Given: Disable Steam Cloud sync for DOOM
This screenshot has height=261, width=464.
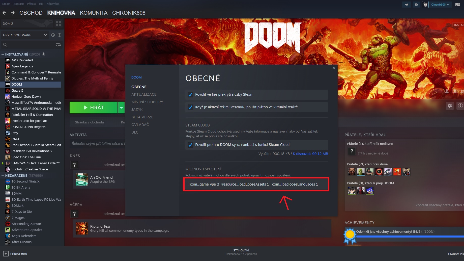Looking at the screenshot, I should coord(190,145).
